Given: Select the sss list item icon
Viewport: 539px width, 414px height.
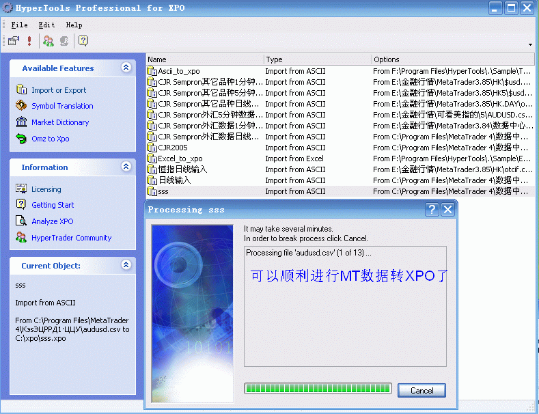Looking at the screenshot, I should click(152, 191).
